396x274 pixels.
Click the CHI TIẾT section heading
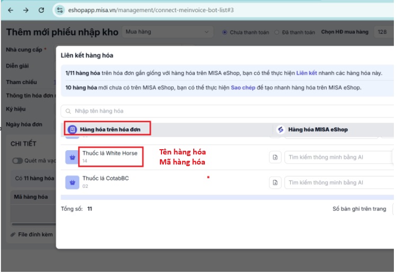point(23,144)
